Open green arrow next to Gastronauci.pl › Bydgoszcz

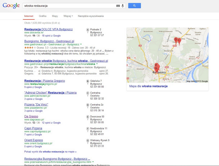[81, 44]
